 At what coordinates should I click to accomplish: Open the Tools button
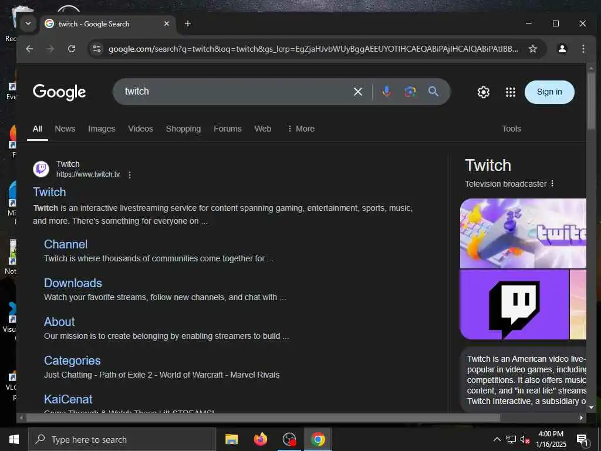click(x=511, y=129)
